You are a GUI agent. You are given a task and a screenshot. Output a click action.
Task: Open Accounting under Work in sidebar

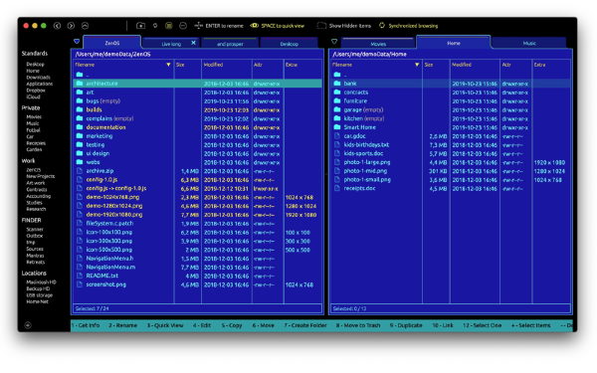[x=38, y=196]
